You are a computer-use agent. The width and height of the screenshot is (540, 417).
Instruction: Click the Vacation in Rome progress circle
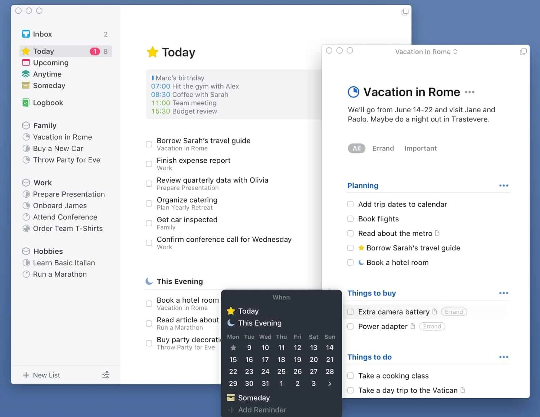coord(354,92)
